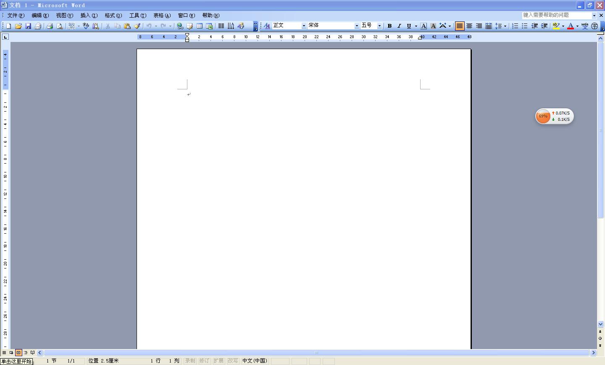Click the Columns icon
Viewport: 605px width, 365px height.
tap(221, 26)
